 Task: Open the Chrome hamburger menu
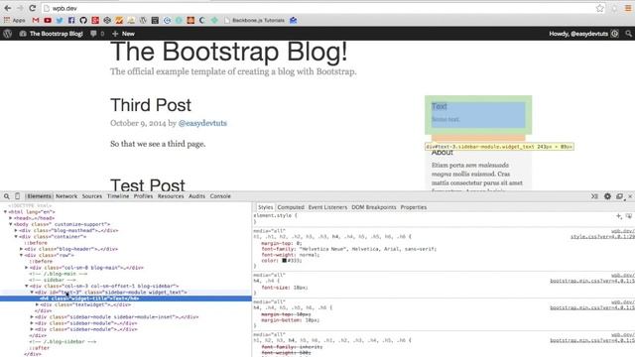628,8
